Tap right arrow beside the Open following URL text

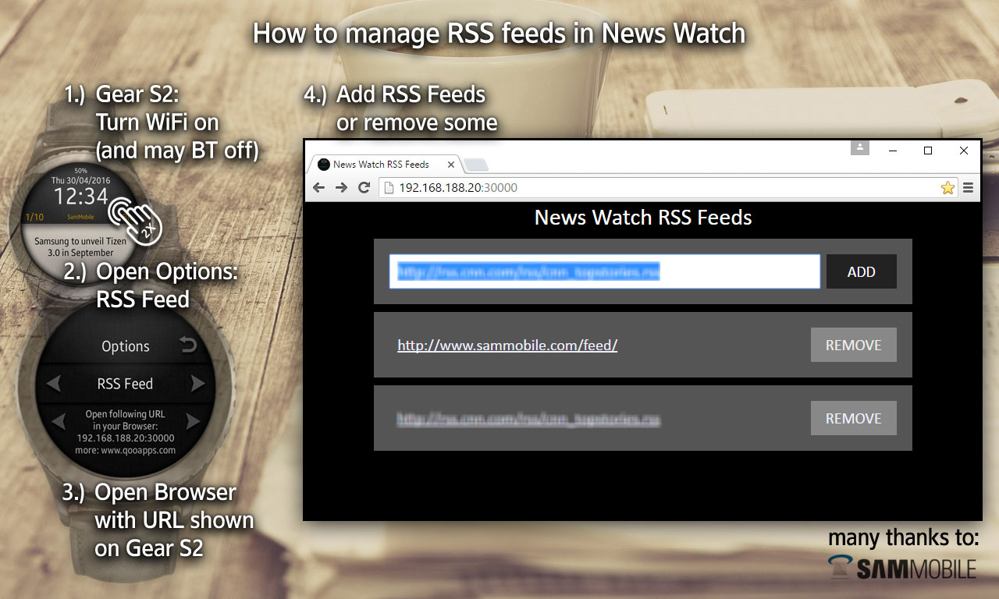coord(193,422)
